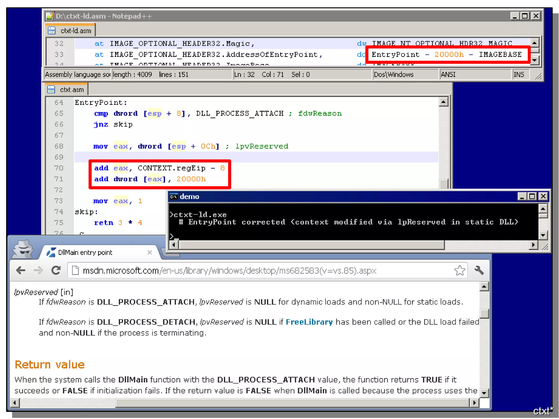Click the incognito spy icon
Viewport: 559px width, 419px height.
23,249
